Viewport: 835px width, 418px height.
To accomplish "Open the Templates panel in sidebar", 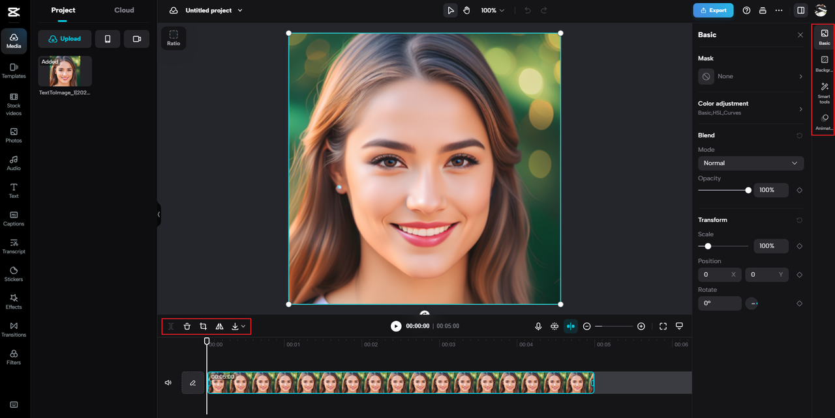I will pos(14,70).
